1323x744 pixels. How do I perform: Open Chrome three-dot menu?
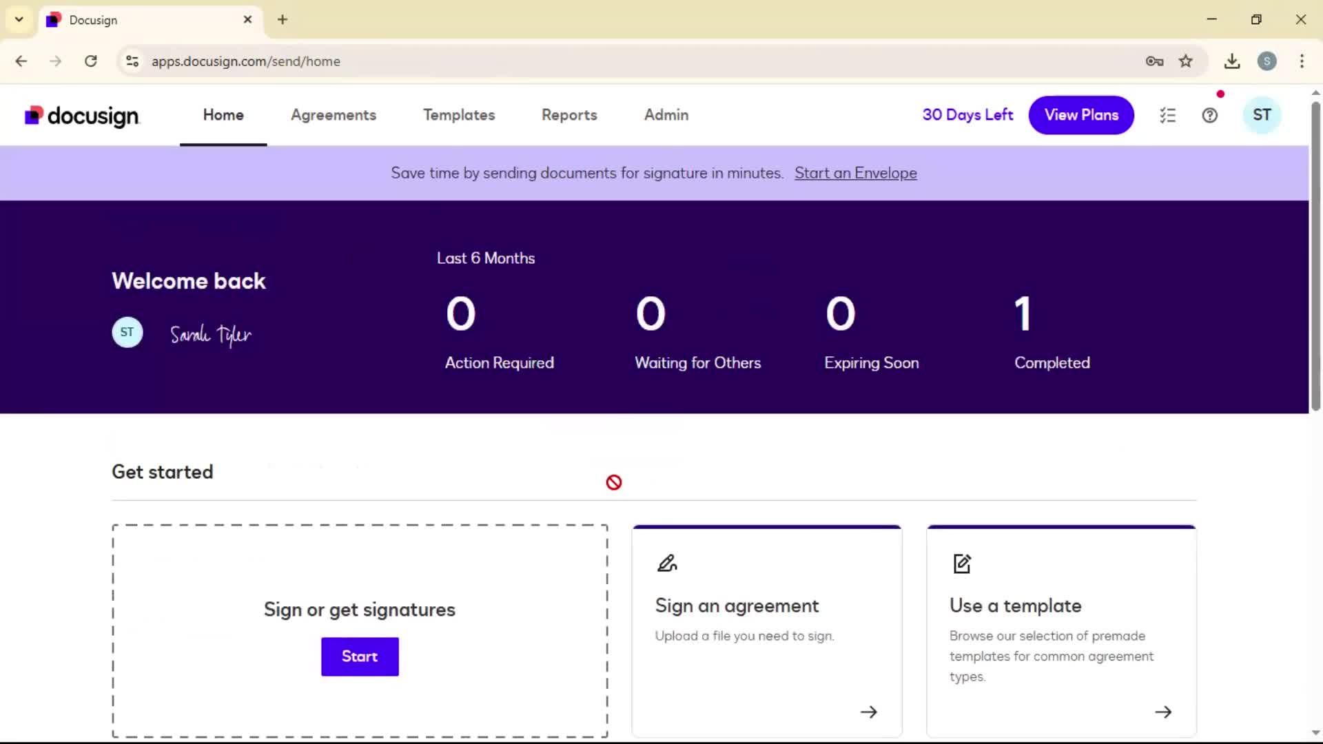(1302, 61)
